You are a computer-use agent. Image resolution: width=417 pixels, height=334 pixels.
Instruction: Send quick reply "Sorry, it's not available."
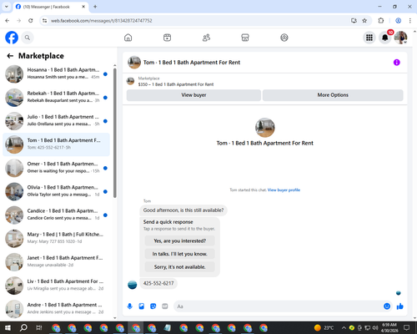coord(180,267)
